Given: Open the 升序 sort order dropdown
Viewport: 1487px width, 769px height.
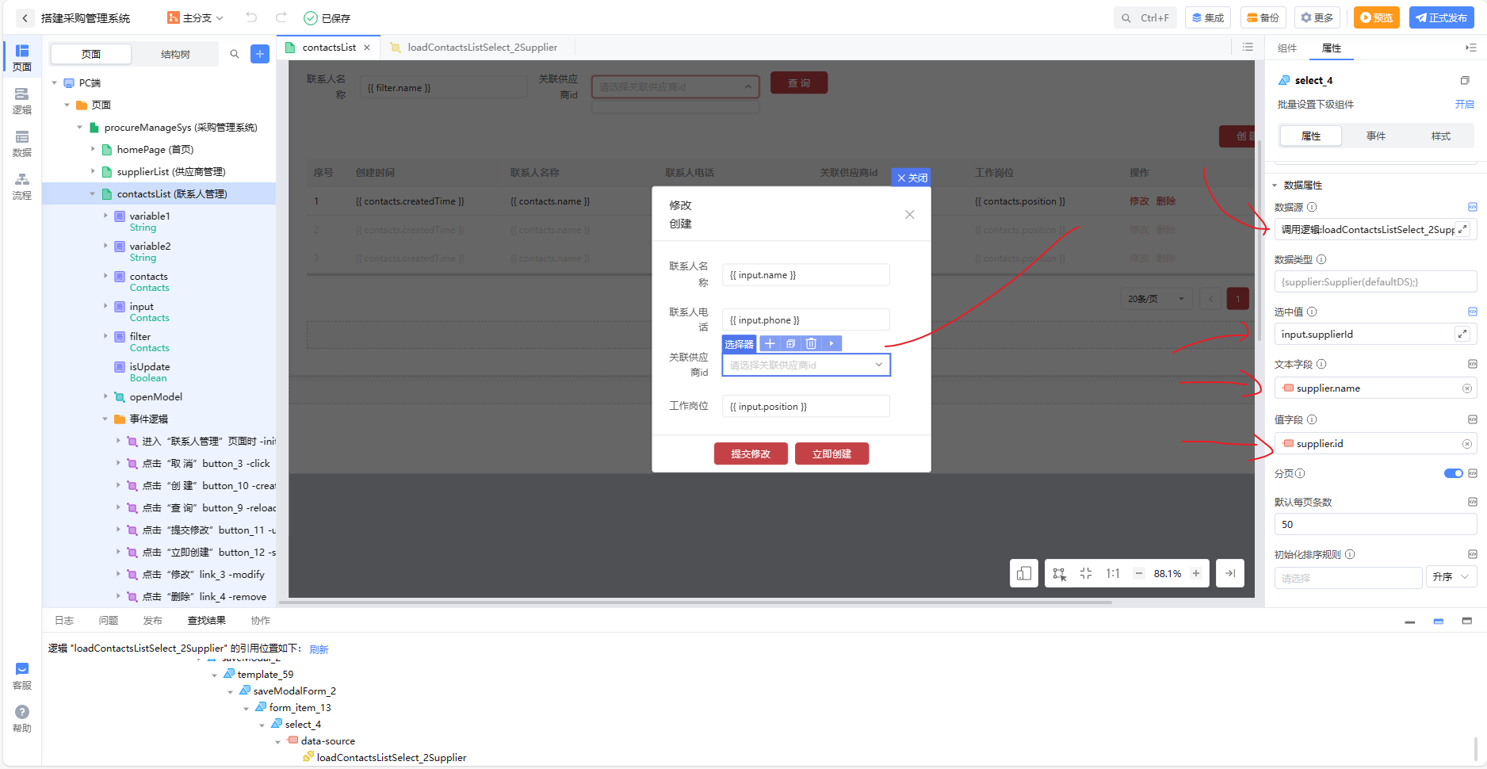Looking at the screenshot, I should [x=1451, y=577].
